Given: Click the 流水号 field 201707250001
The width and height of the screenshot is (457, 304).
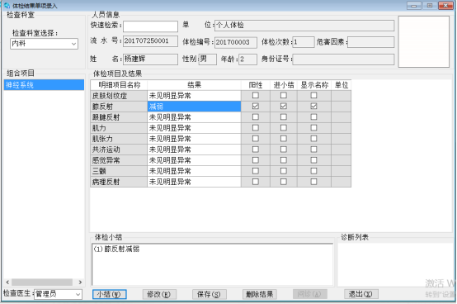Looking at the screenshot, I should [150, 41].
